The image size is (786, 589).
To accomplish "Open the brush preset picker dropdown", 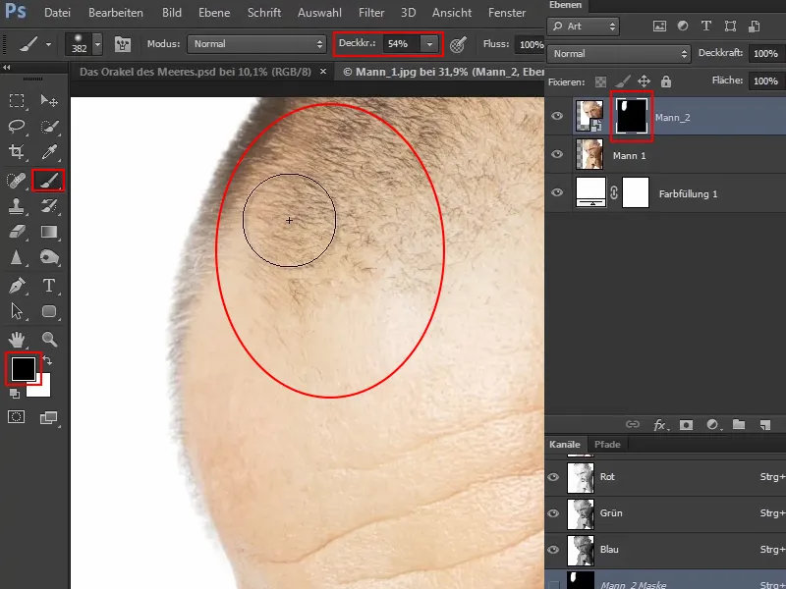I will tap(97, 44).
